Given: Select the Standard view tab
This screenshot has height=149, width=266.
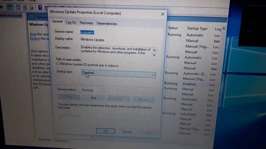Looking at the screenshot, I should click(61, 140).
